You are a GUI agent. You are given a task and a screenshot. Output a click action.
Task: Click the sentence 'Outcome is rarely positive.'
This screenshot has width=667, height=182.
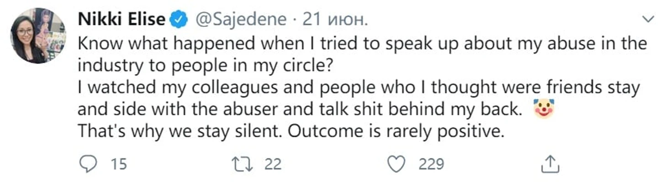(x=397, y=131)
